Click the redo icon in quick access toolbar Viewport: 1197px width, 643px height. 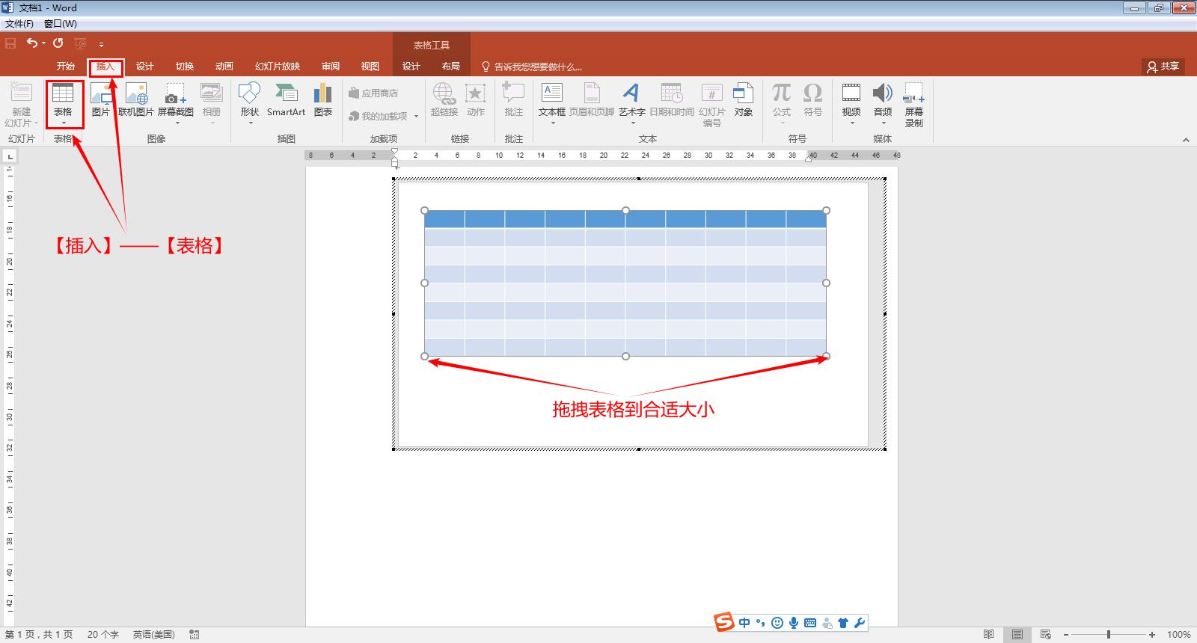58,43
